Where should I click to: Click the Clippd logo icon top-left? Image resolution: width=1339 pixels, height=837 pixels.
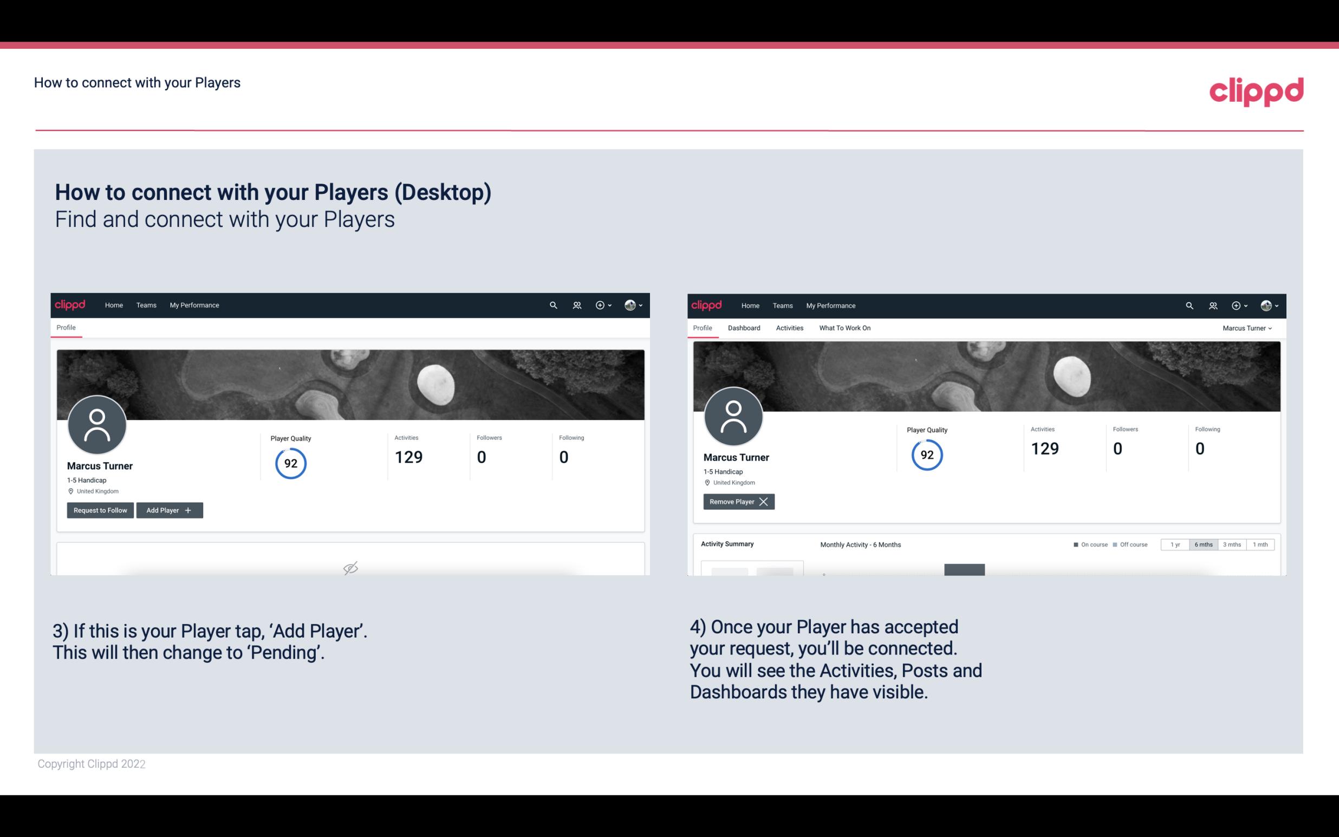tap(70, 304)
